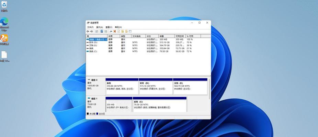
Task: Click the Disk Management title bar icon
Action: click(88, 23)
